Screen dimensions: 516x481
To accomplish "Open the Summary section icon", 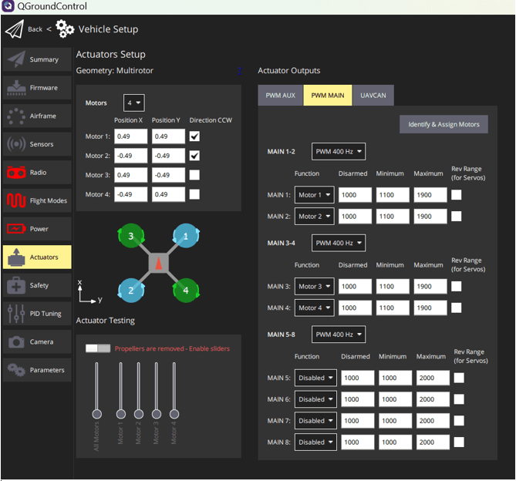I will click(x=16, y=59).
